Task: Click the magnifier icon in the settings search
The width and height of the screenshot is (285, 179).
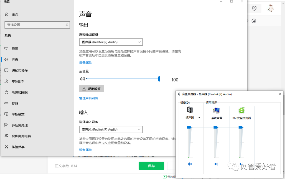Action: point(67,25)
